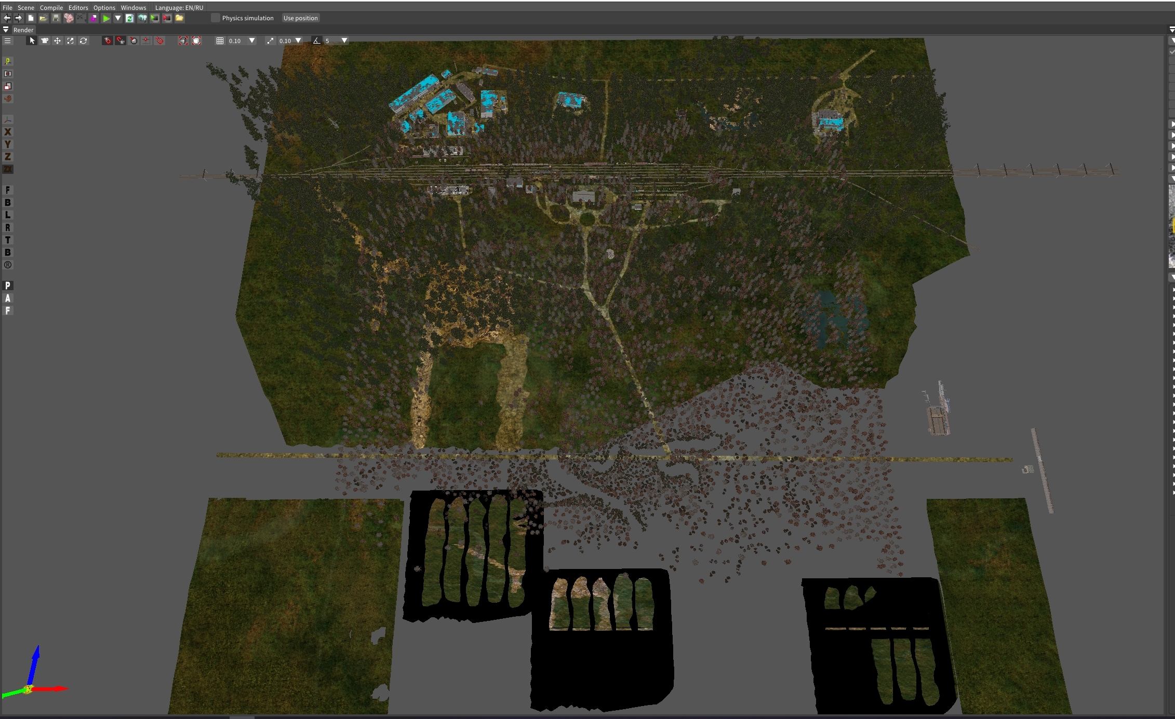Image resolution: width=1175 pixels, height=719 pixels.
Task: Activate the Move (cross arrows) tool
Action: coord(57,40)
